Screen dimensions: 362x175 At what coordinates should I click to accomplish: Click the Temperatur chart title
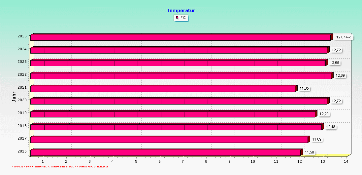[x=181, y=10]
